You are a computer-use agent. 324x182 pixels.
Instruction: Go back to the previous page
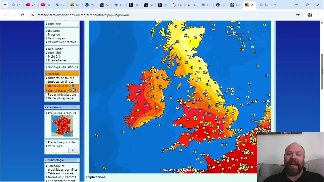pyautogui.click(x=6, y=15)
